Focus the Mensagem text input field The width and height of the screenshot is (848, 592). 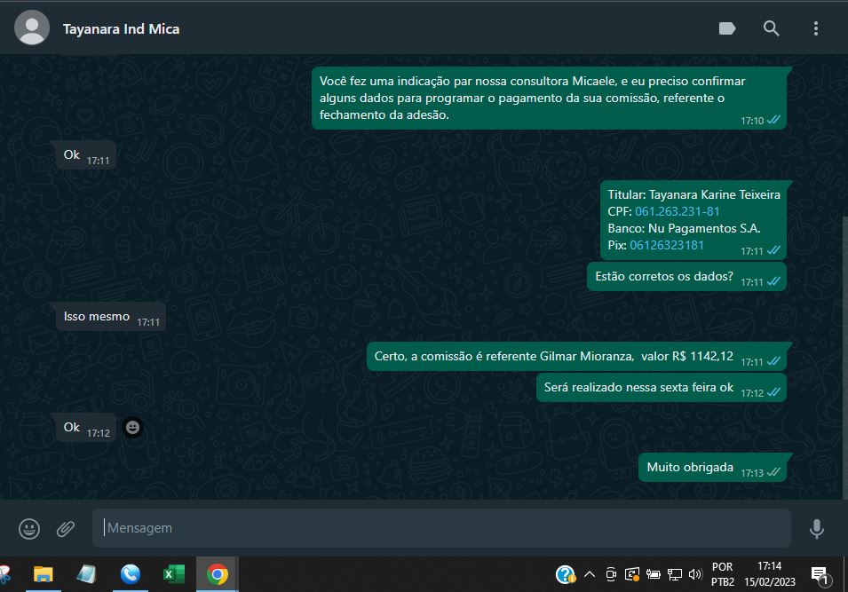441,528
